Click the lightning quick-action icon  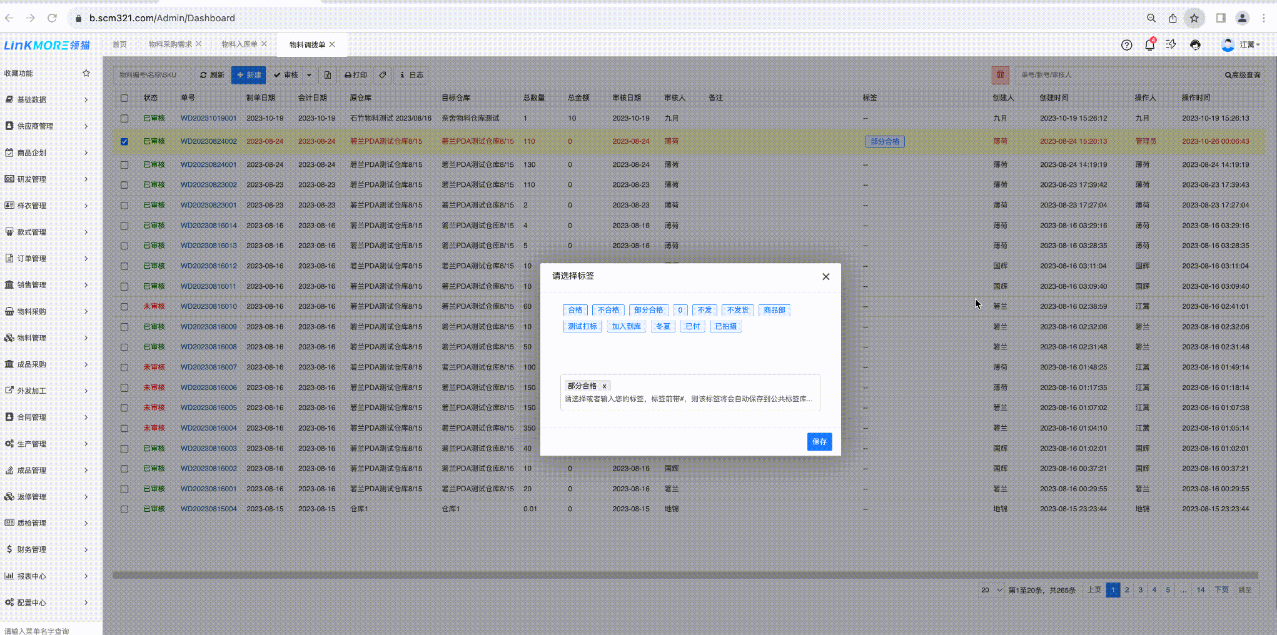(1171, 44)
